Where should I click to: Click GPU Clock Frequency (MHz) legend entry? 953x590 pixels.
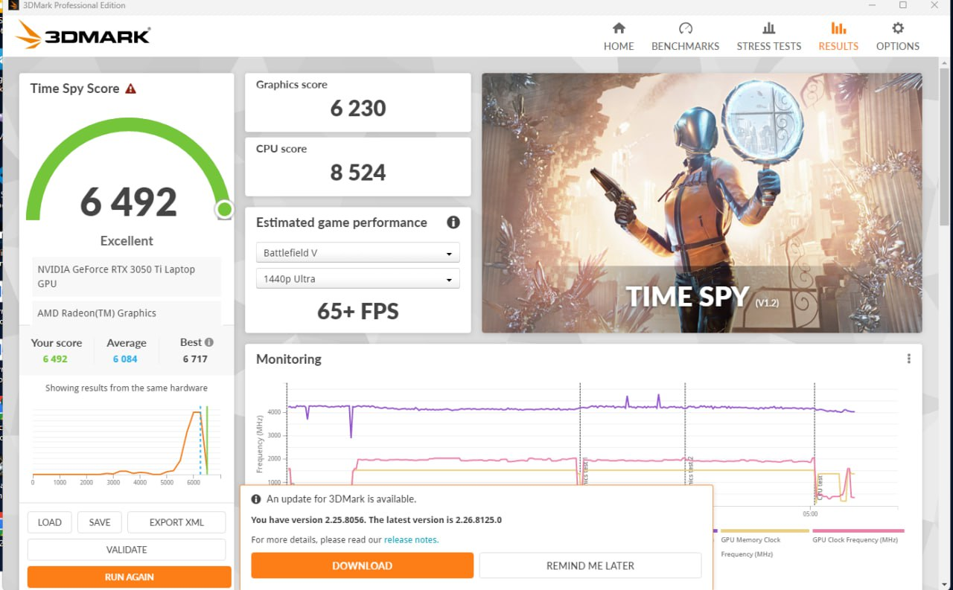(x=857, y=537)
